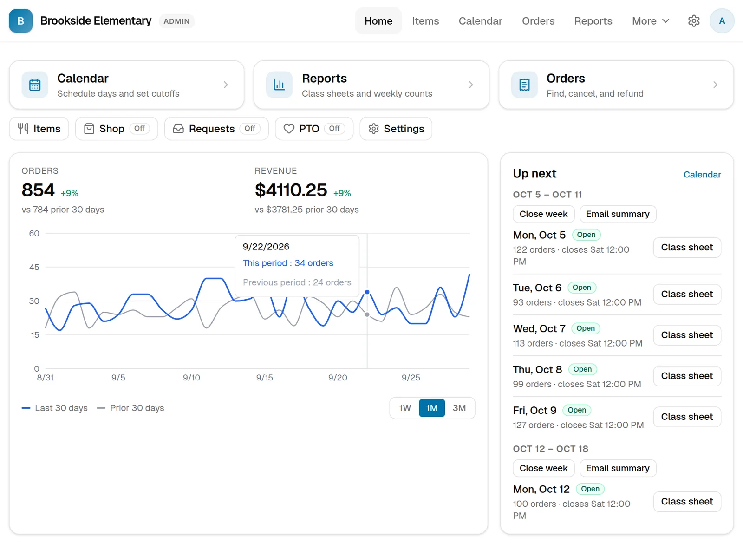The height and width of the screenshot is (550, 743).
Task: Toggle the Shop Off badge
Action: pyautogui.click(x=139, y=129)
